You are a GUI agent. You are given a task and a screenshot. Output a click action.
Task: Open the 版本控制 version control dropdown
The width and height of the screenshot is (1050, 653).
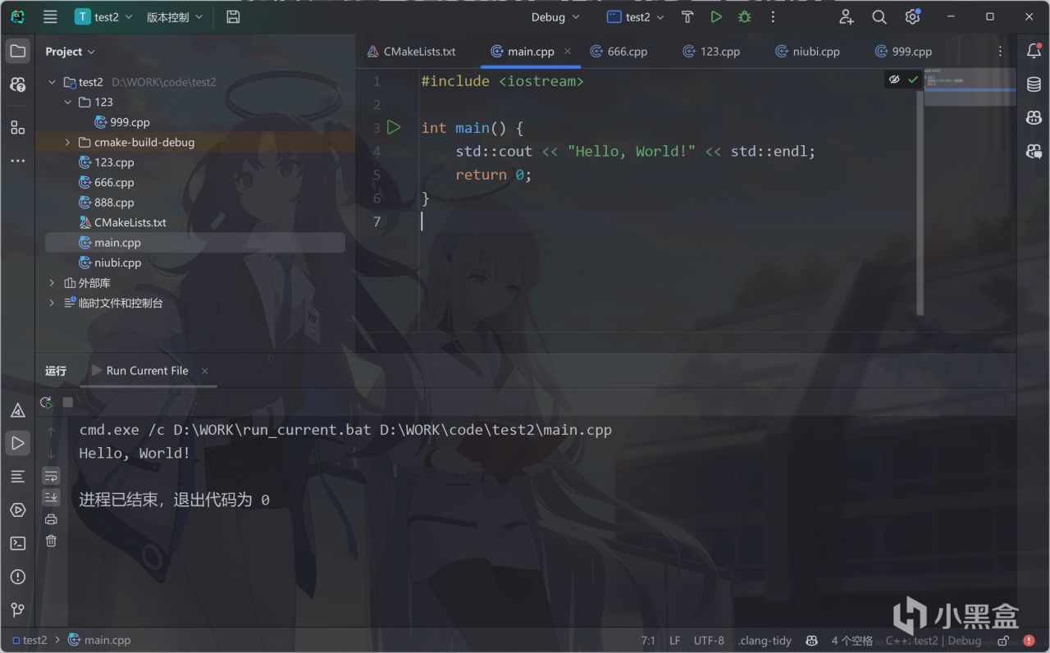tap(175, 16)
